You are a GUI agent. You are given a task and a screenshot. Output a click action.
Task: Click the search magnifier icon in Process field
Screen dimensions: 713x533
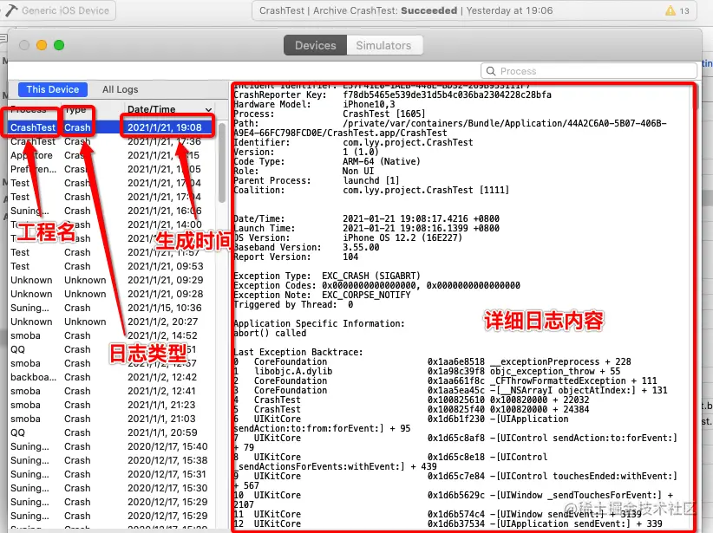click(491, 71)
